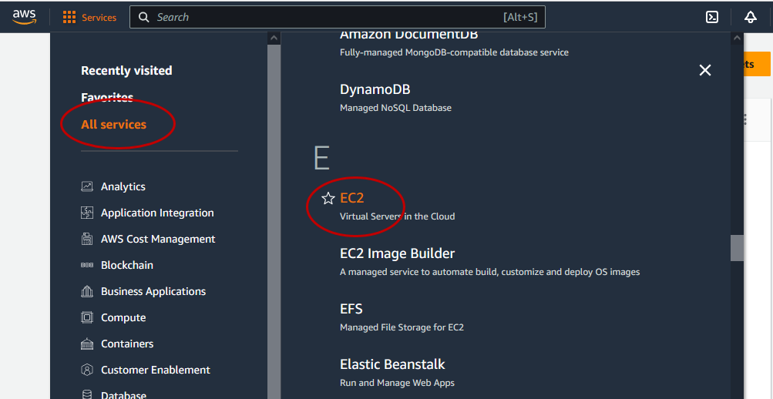Select Recently visited section
The image size is (773, 399).
126,70
